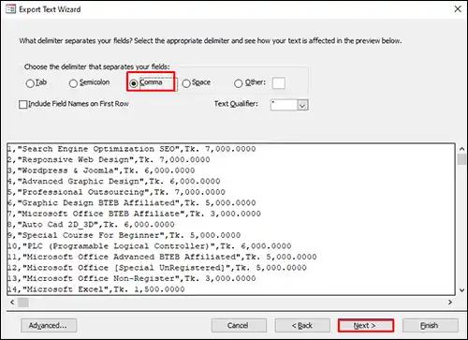Click the horizontal scroll right arrow

pyautogui.click(x=450, y=303)
